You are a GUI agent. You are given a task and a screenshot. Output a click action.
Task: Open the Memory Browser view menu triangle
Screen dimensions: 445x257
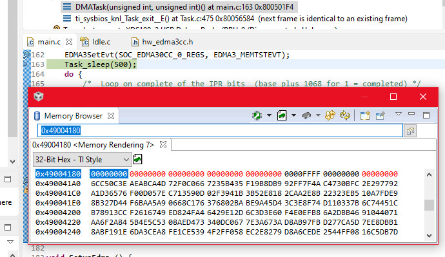(x=399, y=114)
